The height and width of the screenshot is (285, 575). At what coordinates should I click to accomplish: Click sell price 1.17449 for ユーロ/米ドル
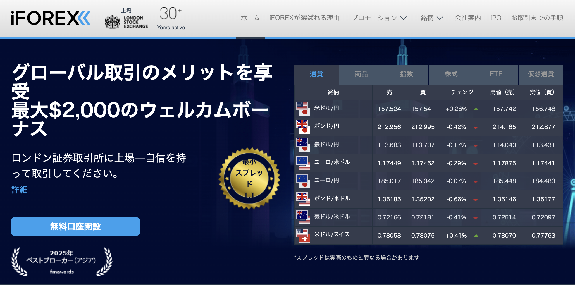[x=389, y=163]
